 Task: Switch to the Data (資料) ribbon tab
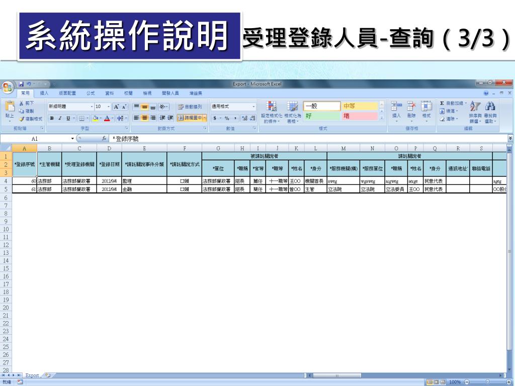coord(109,93)
